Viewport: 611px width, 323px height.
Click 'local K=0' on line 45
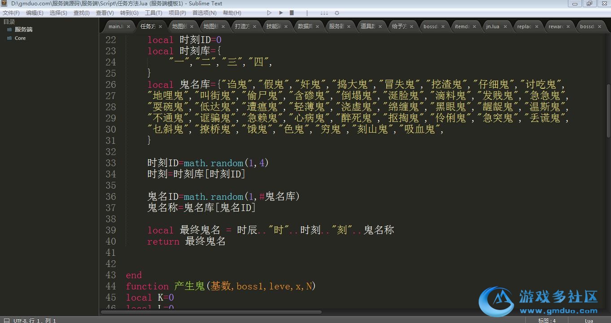click(x=150, y=297)
